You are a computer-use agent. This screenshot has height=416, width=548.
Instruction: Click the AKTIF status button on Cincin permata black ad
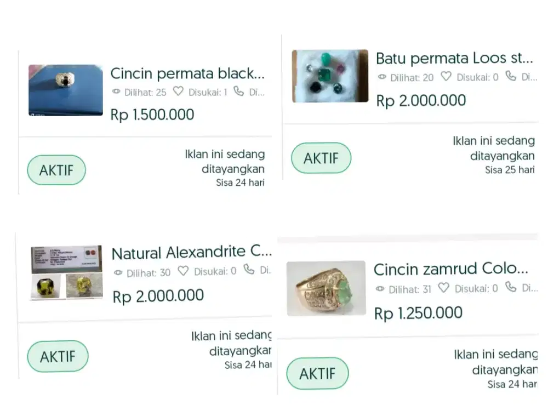click(x=56, y=170)
